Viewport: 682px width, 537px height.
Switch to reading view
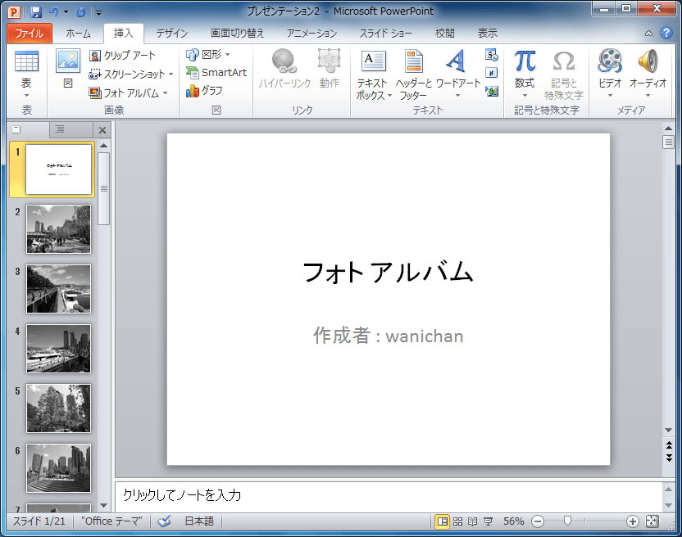tap(473, 521)
